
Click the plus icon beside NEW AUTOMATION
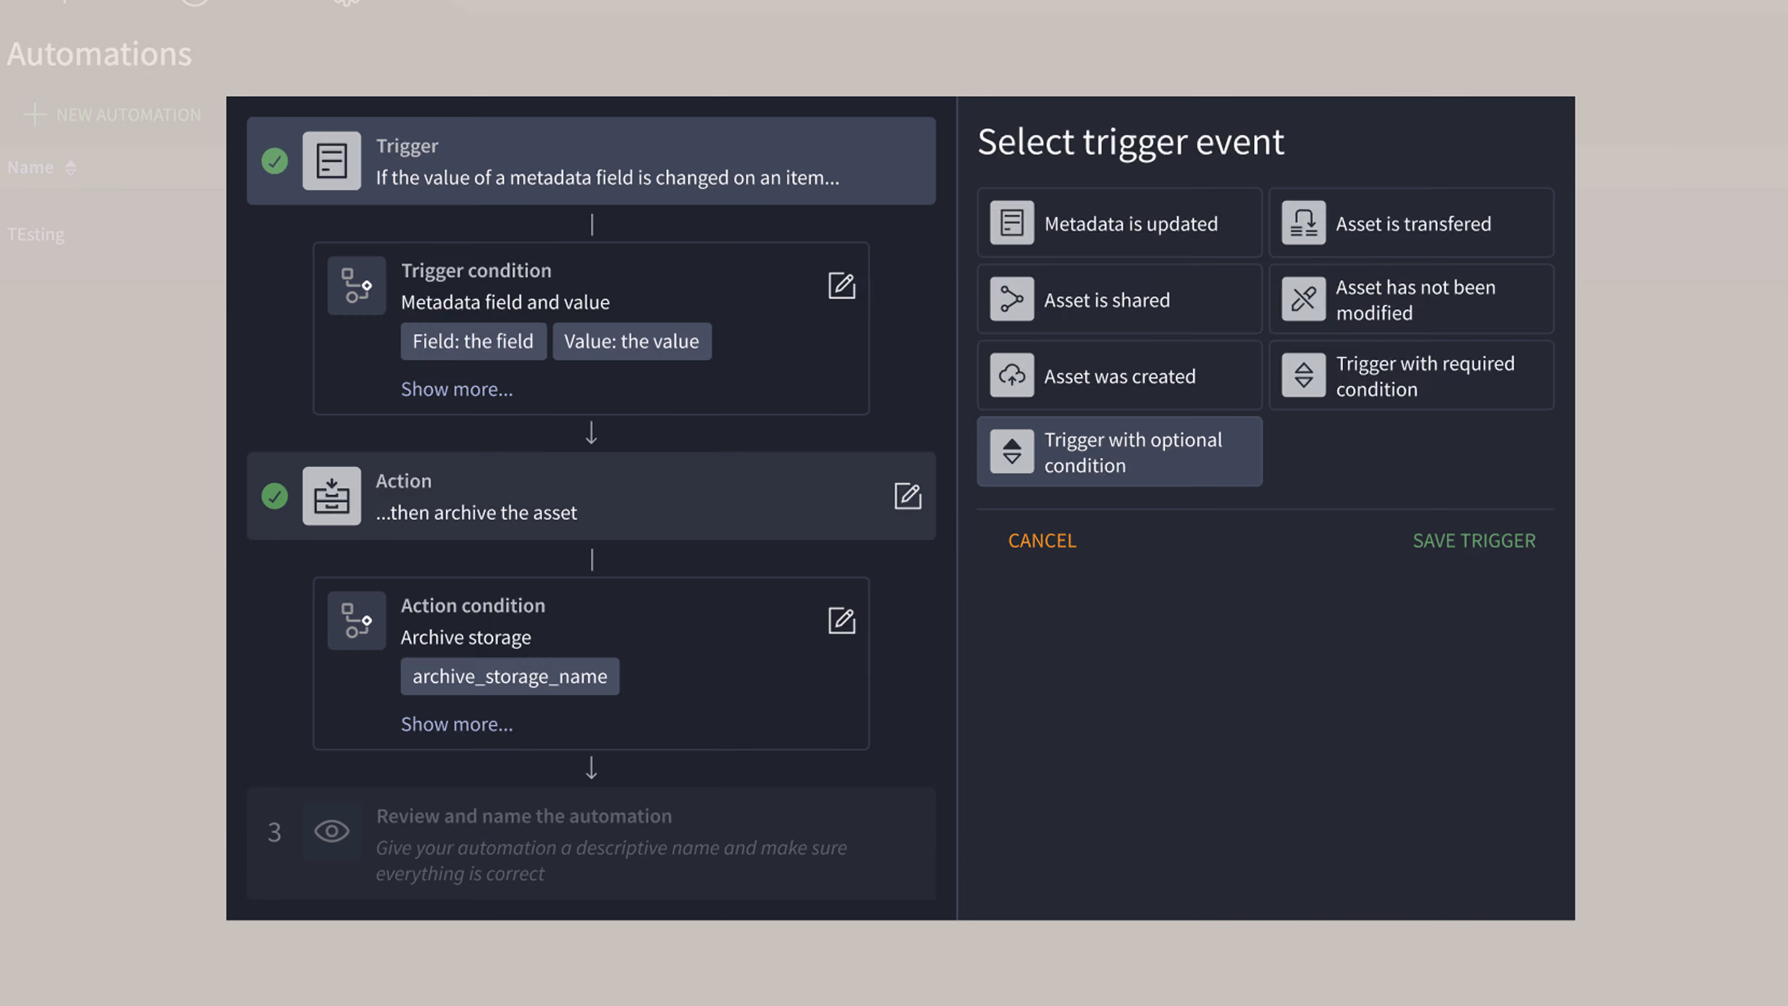[x=35, y=114]
